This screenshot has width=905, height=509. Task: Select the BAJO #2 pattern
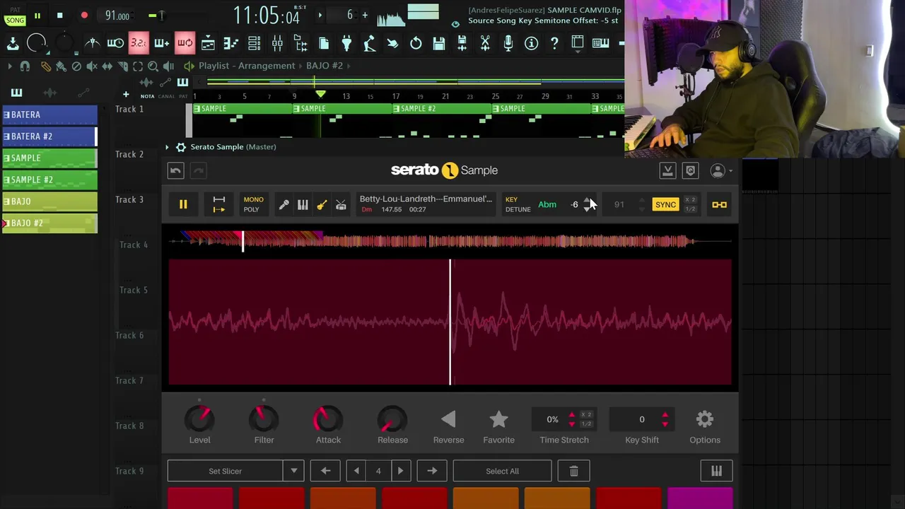pyautogui.click(x=49, y=223)
